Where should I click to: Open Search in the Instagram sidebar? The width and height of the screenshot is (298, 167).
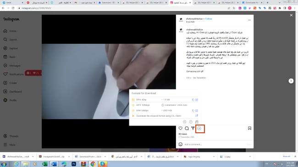[x=10, y=40]
